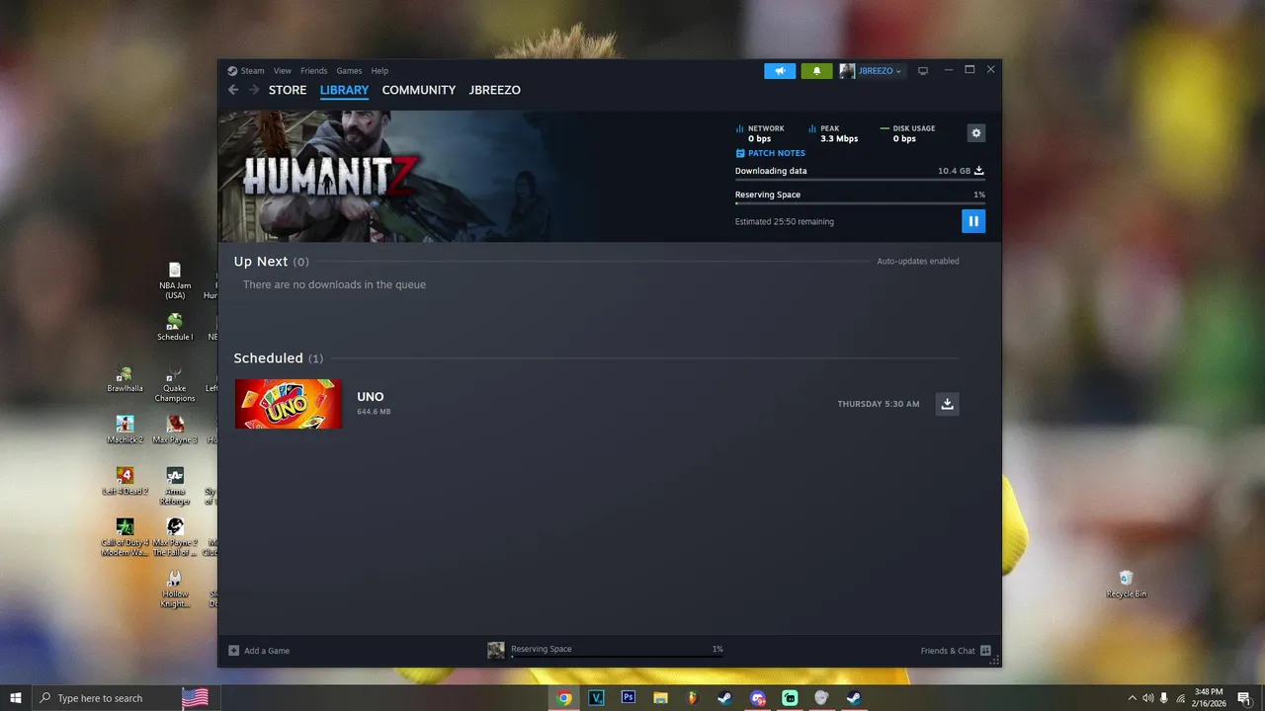Open the Steam menu
This screenshot has height=711, width=1265.
coord(252,71)
